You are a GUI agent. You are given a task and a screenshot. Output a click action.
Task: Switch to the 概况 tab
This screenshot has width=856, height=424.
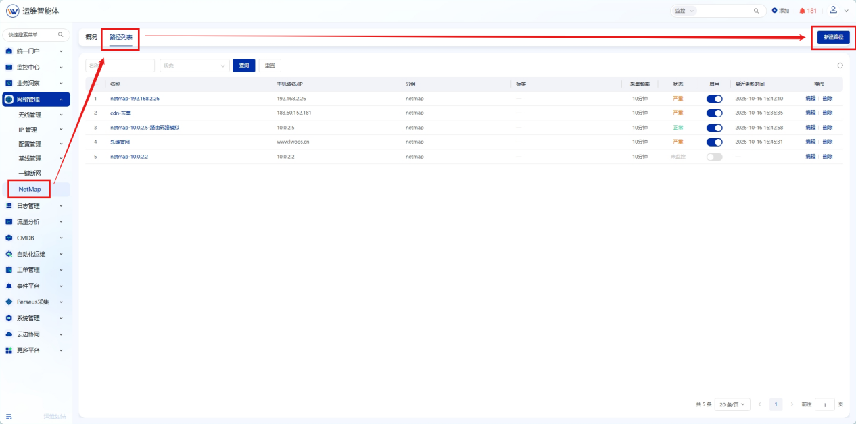click(x=91, y=37)
